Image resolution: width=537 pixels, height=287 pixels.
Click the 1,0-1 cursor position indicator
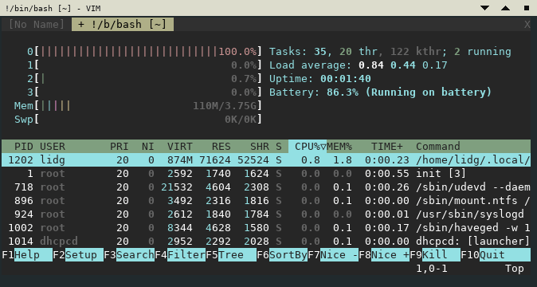pyautogui.click(x=432, y=269)
